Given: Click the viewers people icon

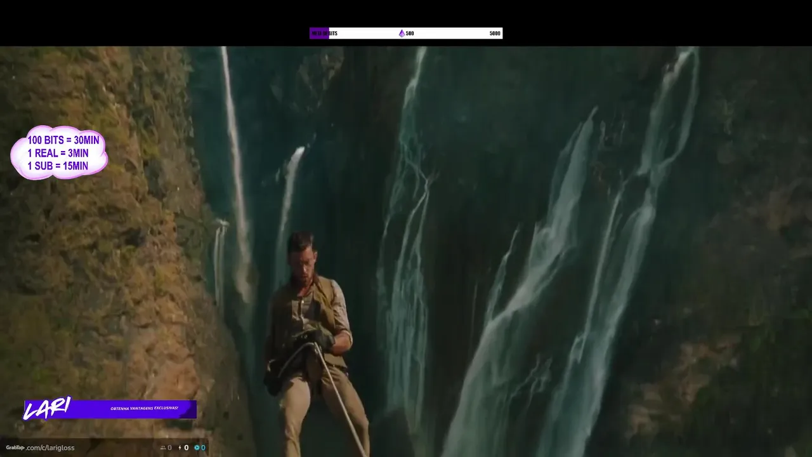Looking at the screenshot, I should (x=163, y=448).
